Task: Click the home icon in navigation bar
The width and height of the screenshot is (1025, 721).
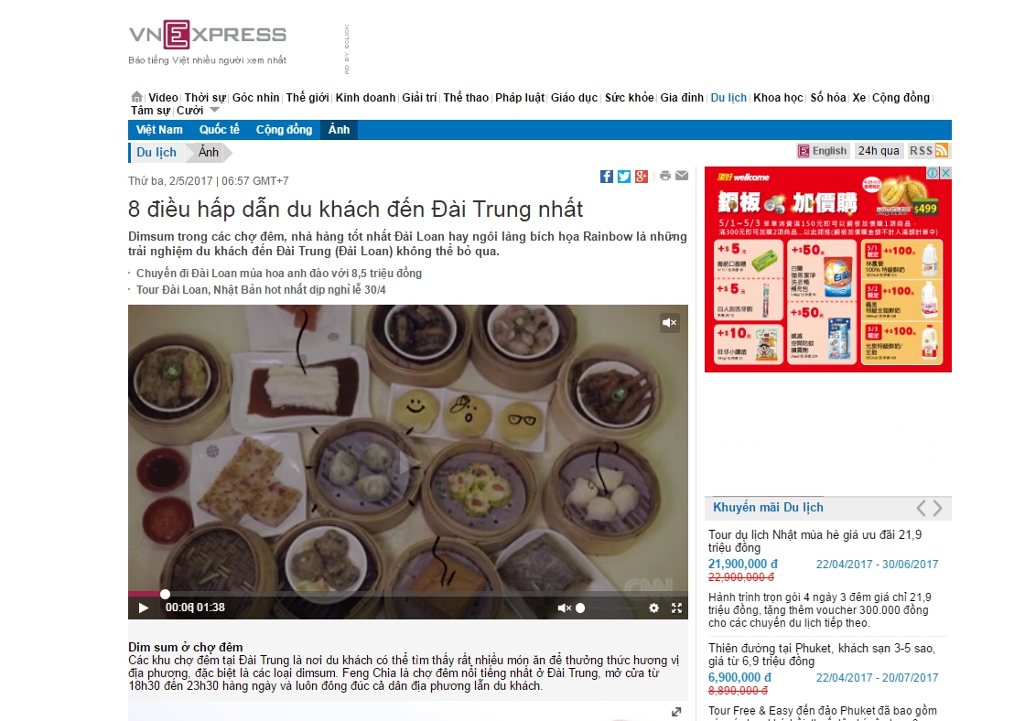Action: pyautogui.click(x=136, y=97)
